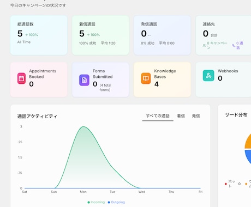Click the 'Sun' axis label
Image resolution: width=251 pixels, height=207 pixels.
pos(54,192)
